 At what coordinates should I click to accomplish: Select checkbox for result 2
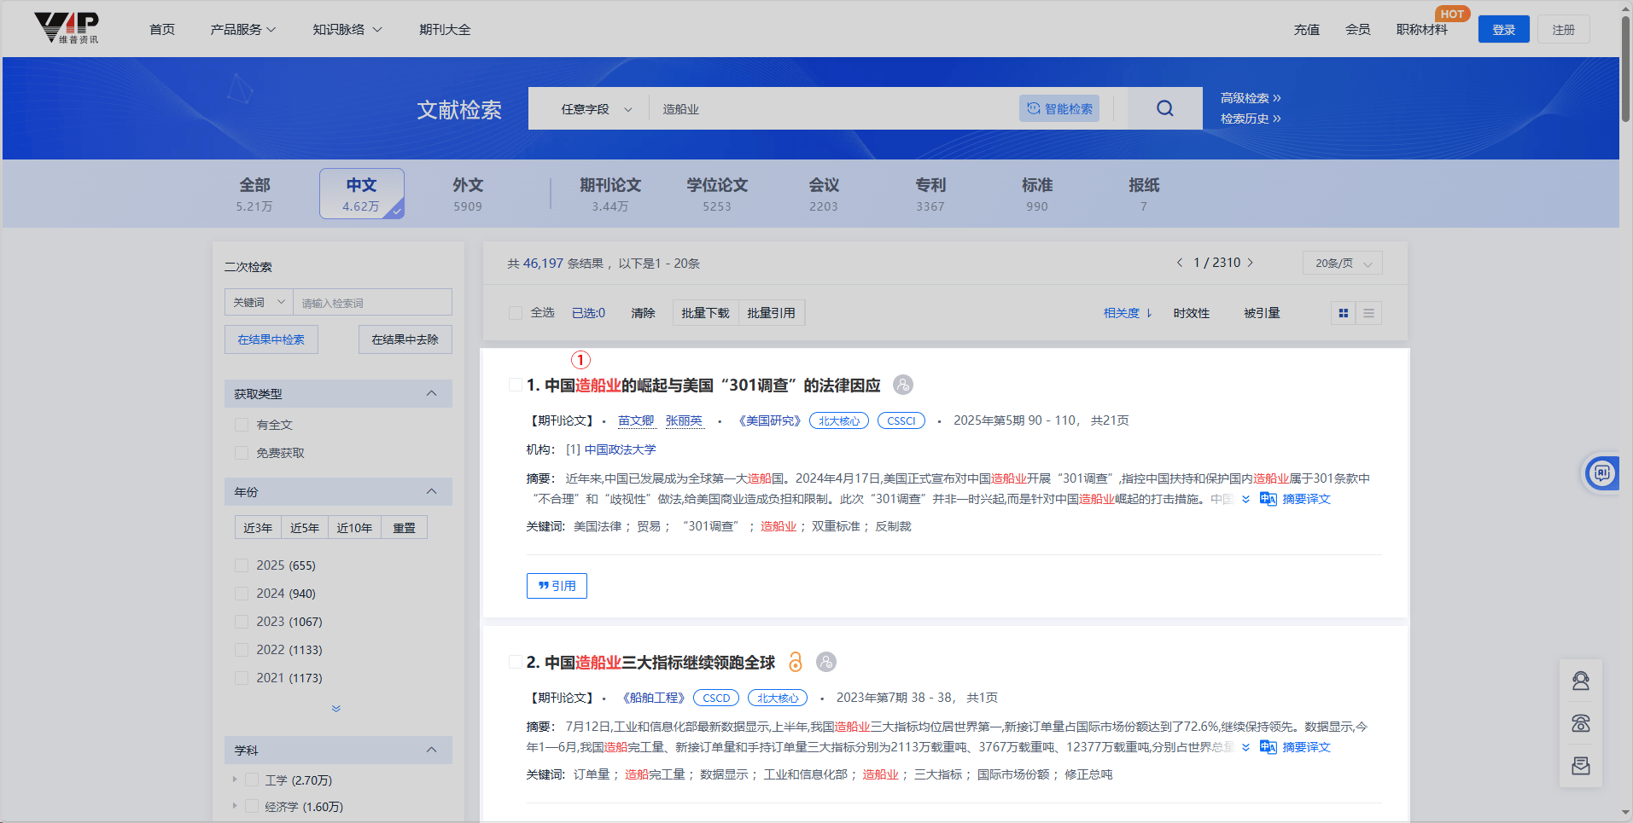pyautogui.click(x=516, y=662)
